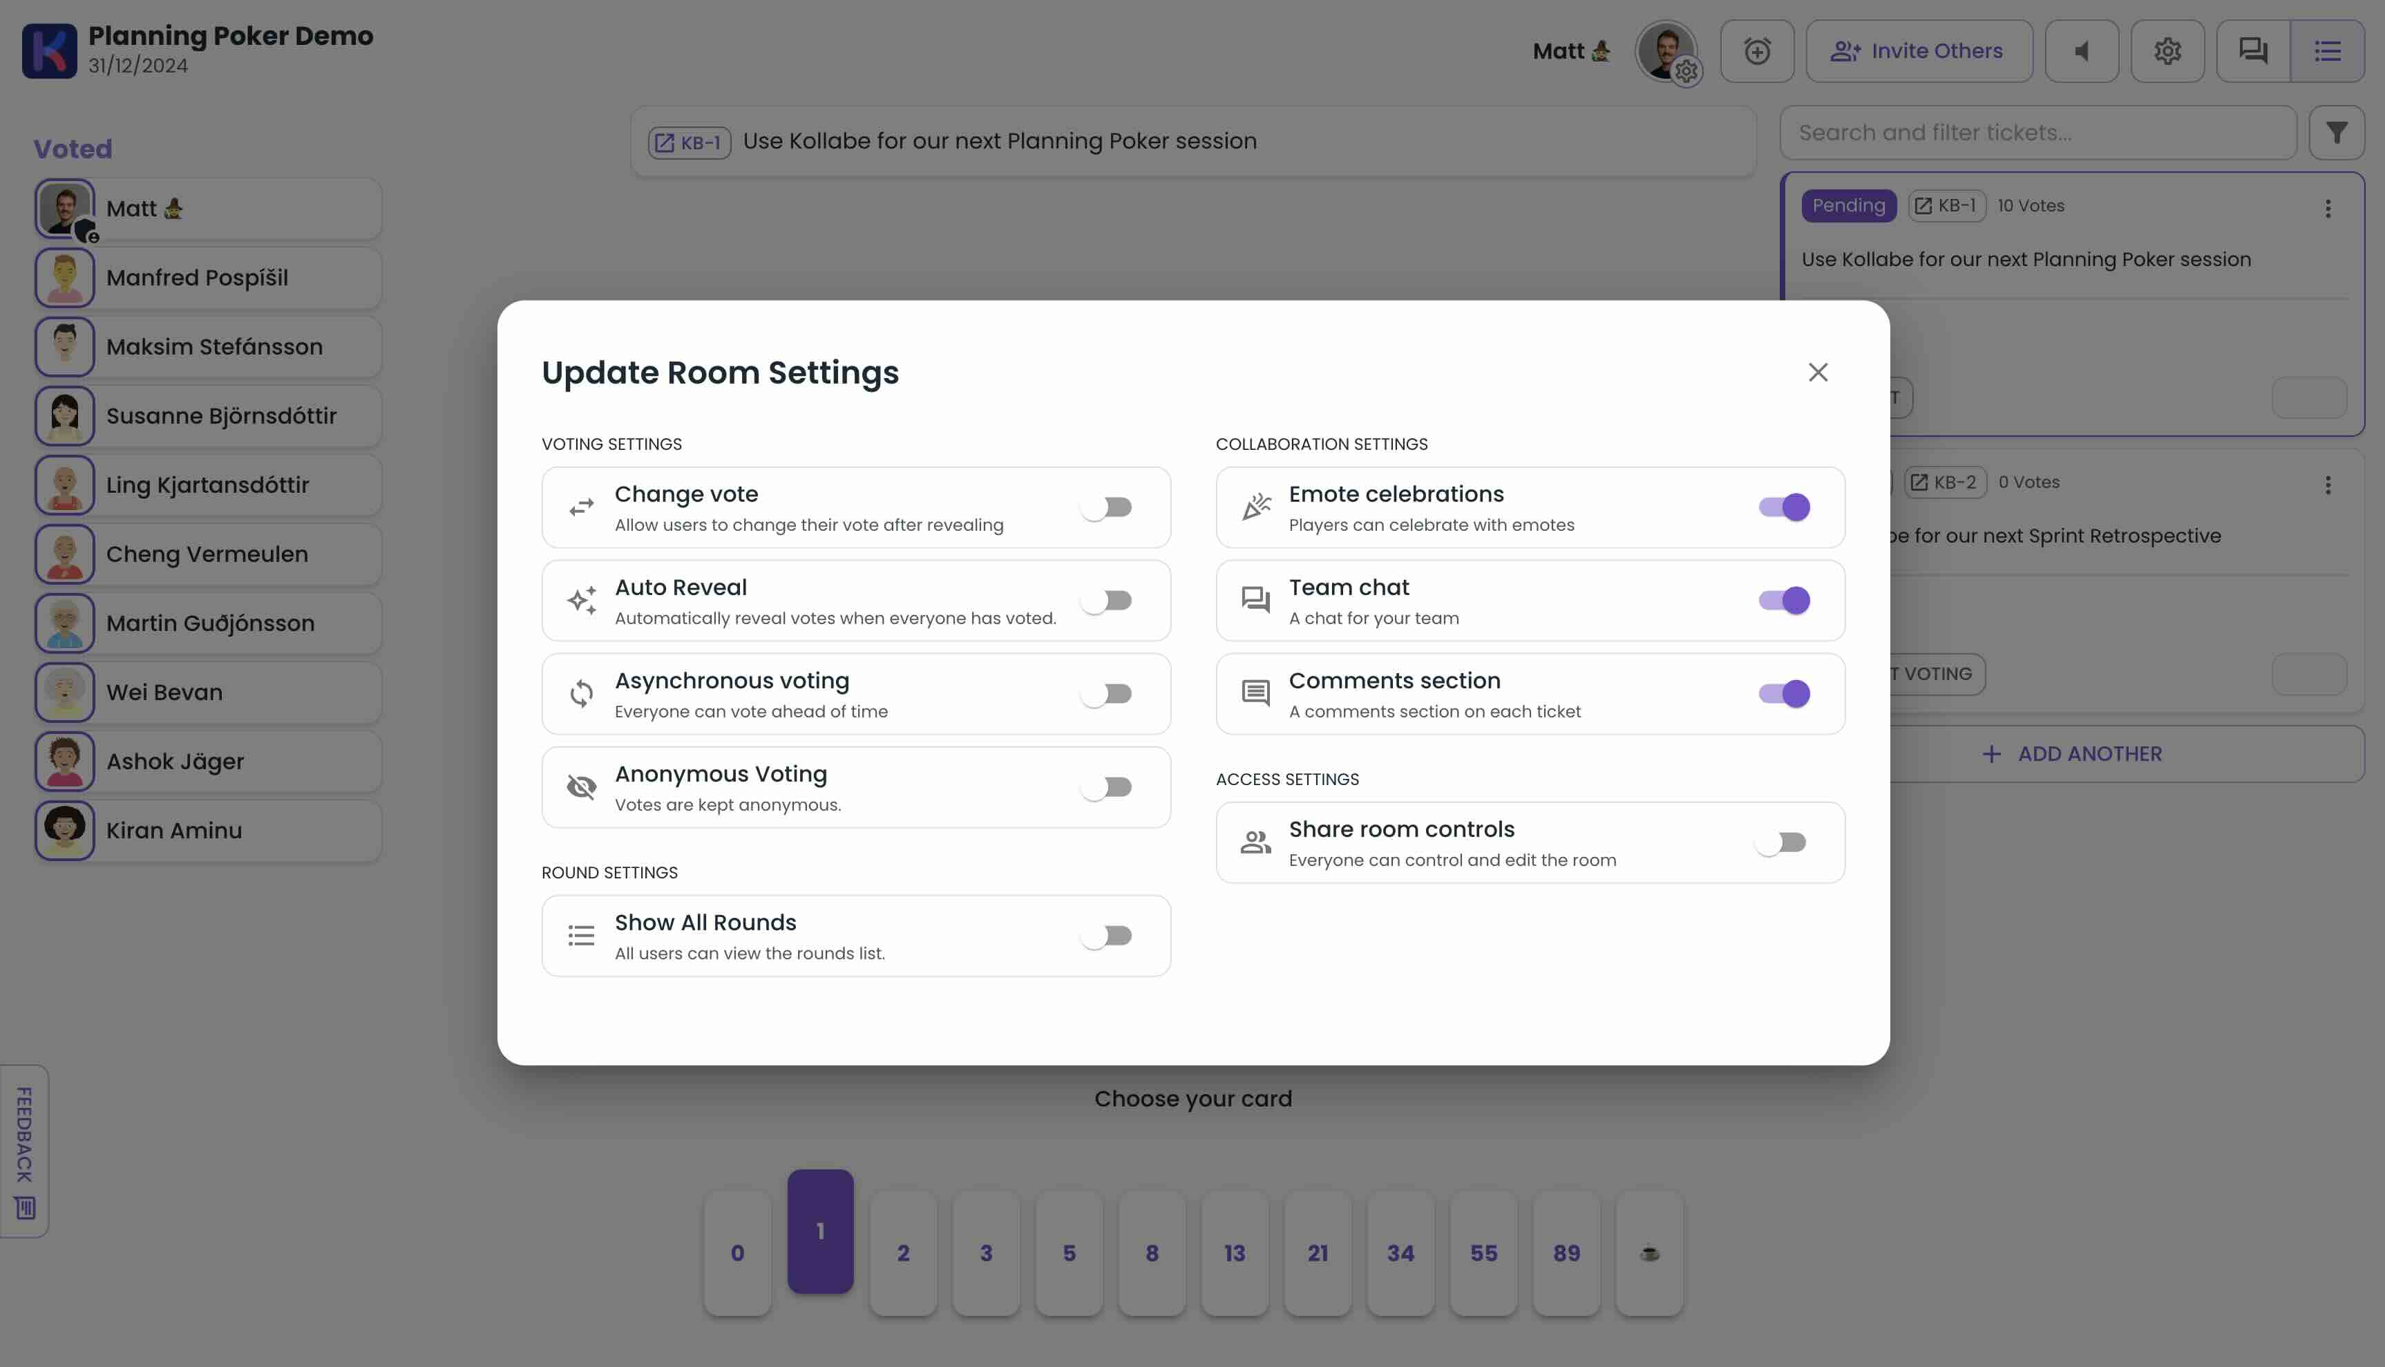2385x1367 pixels.
Task: Click the emote celebrations party icon
Action: pyautogui.click(x=1255, y=507)
